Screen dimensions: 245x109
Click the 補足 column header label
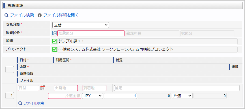point(119,60)
